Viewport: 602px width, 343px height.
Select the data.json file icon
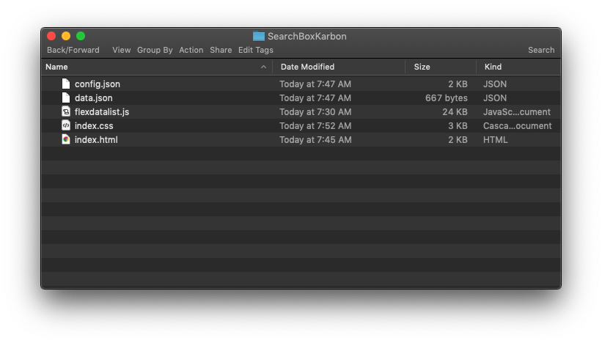click(x=66, y=97)
